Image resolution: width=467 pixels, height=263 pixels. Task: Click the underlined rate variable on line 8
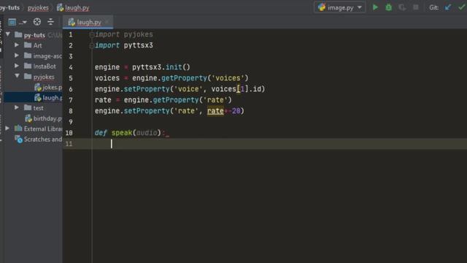(x=215, y=111)
